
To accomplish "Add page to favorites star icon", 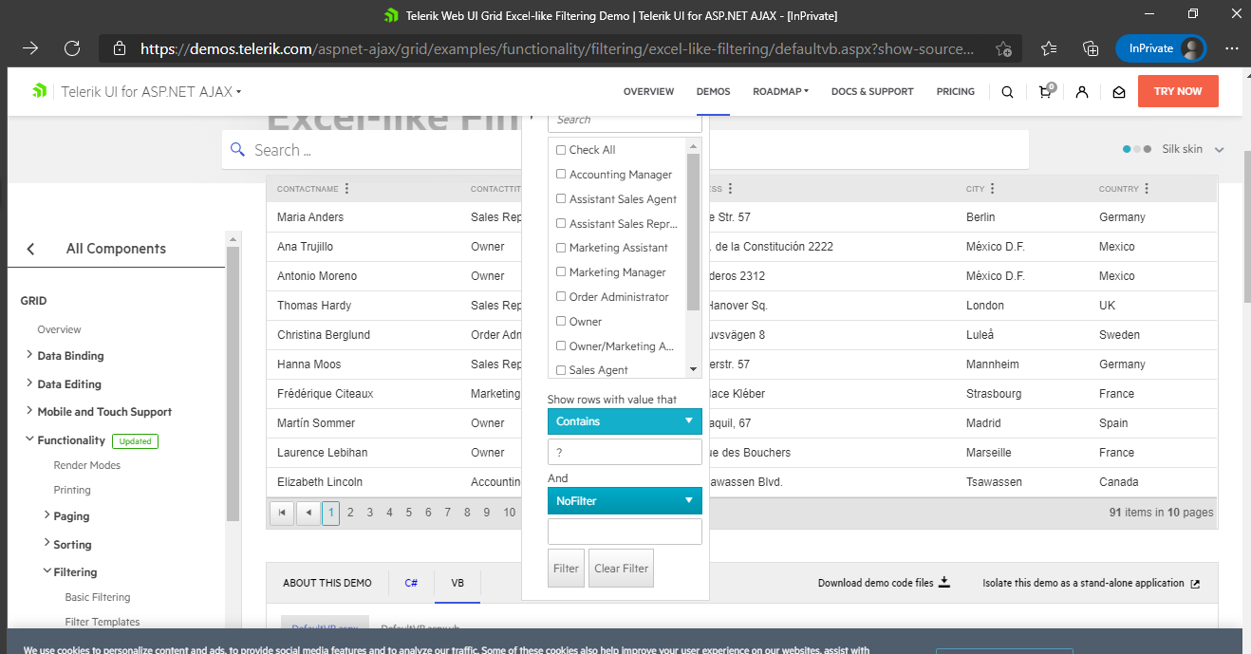I will pos(1003,48).
